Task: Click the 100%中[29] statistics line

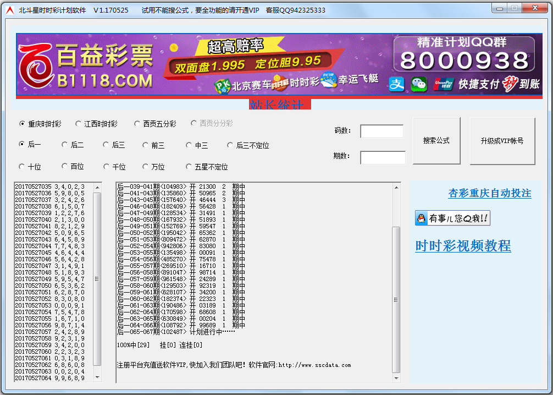Action: pos(159,345)
